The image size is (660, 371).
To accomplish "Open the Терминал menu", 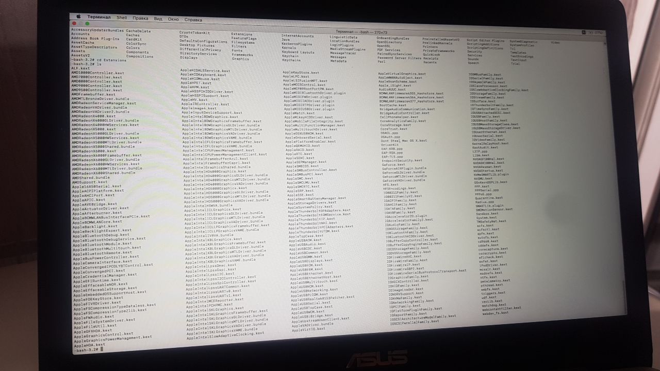I will click(99, 17).
